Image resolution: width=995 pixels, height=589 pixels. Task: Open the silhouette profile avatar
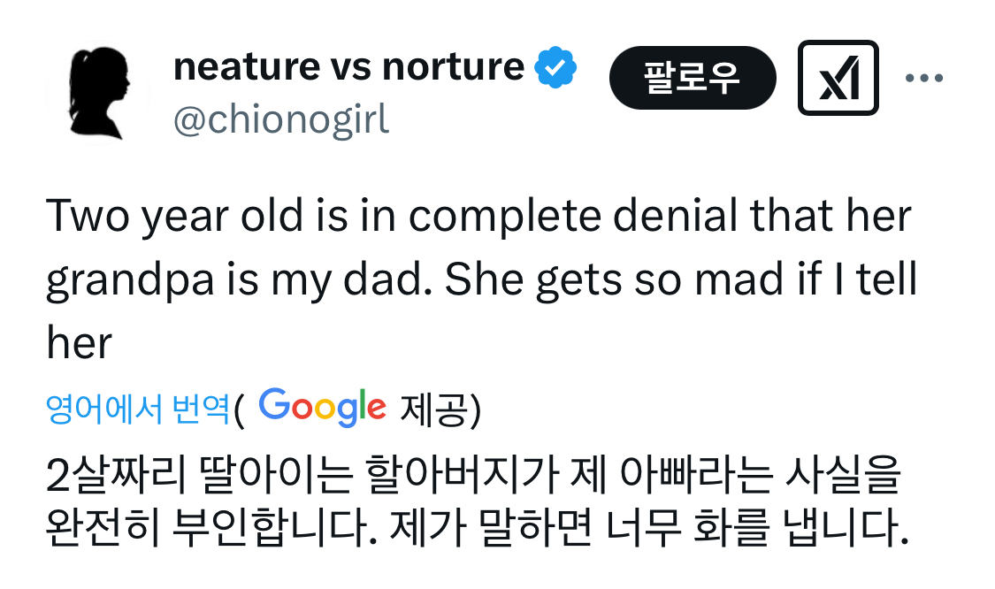100,92
